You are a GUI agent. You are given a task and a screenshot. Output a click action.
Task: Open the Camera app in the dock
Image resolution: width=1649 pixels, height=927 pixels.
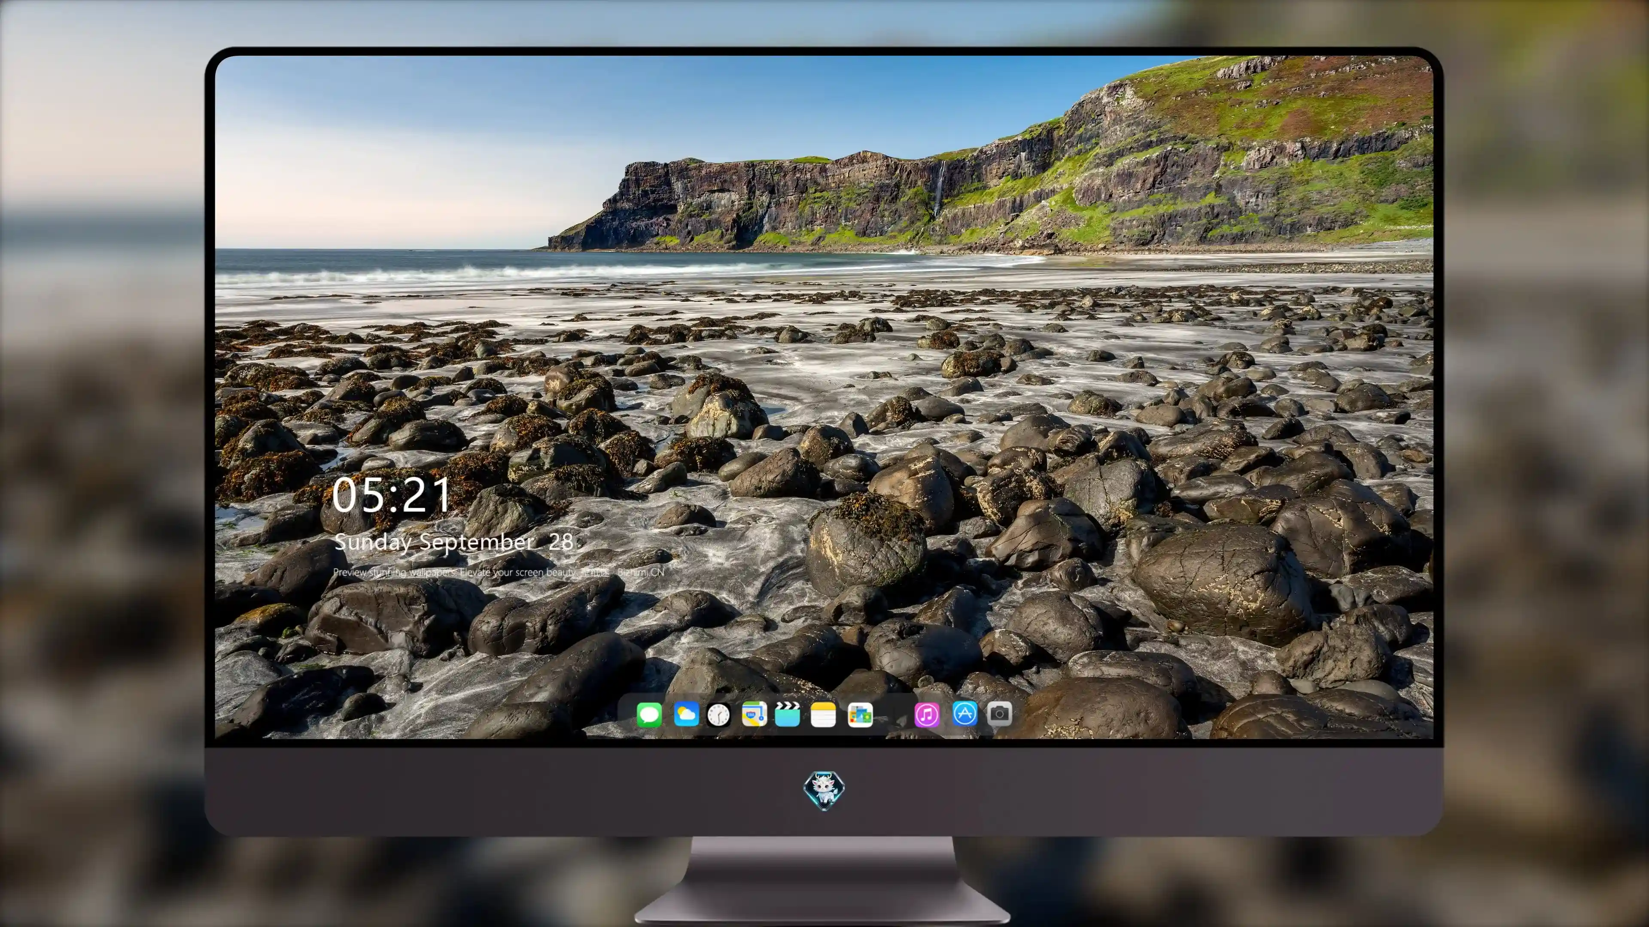coord(999,713)
